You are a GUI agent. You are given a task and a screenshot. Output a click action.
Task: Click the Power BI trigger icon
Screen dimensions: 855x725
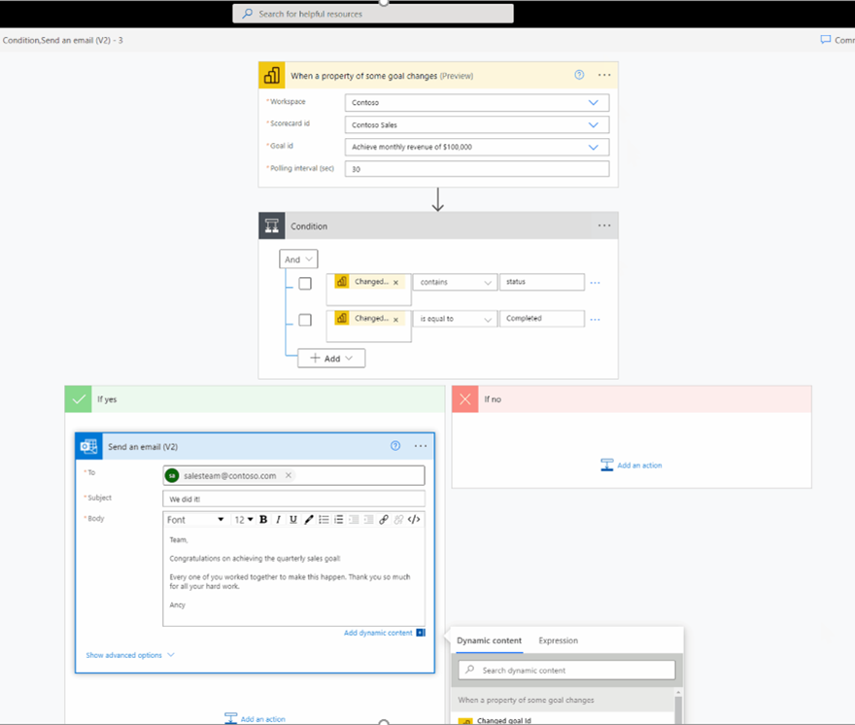click(271, 75)
